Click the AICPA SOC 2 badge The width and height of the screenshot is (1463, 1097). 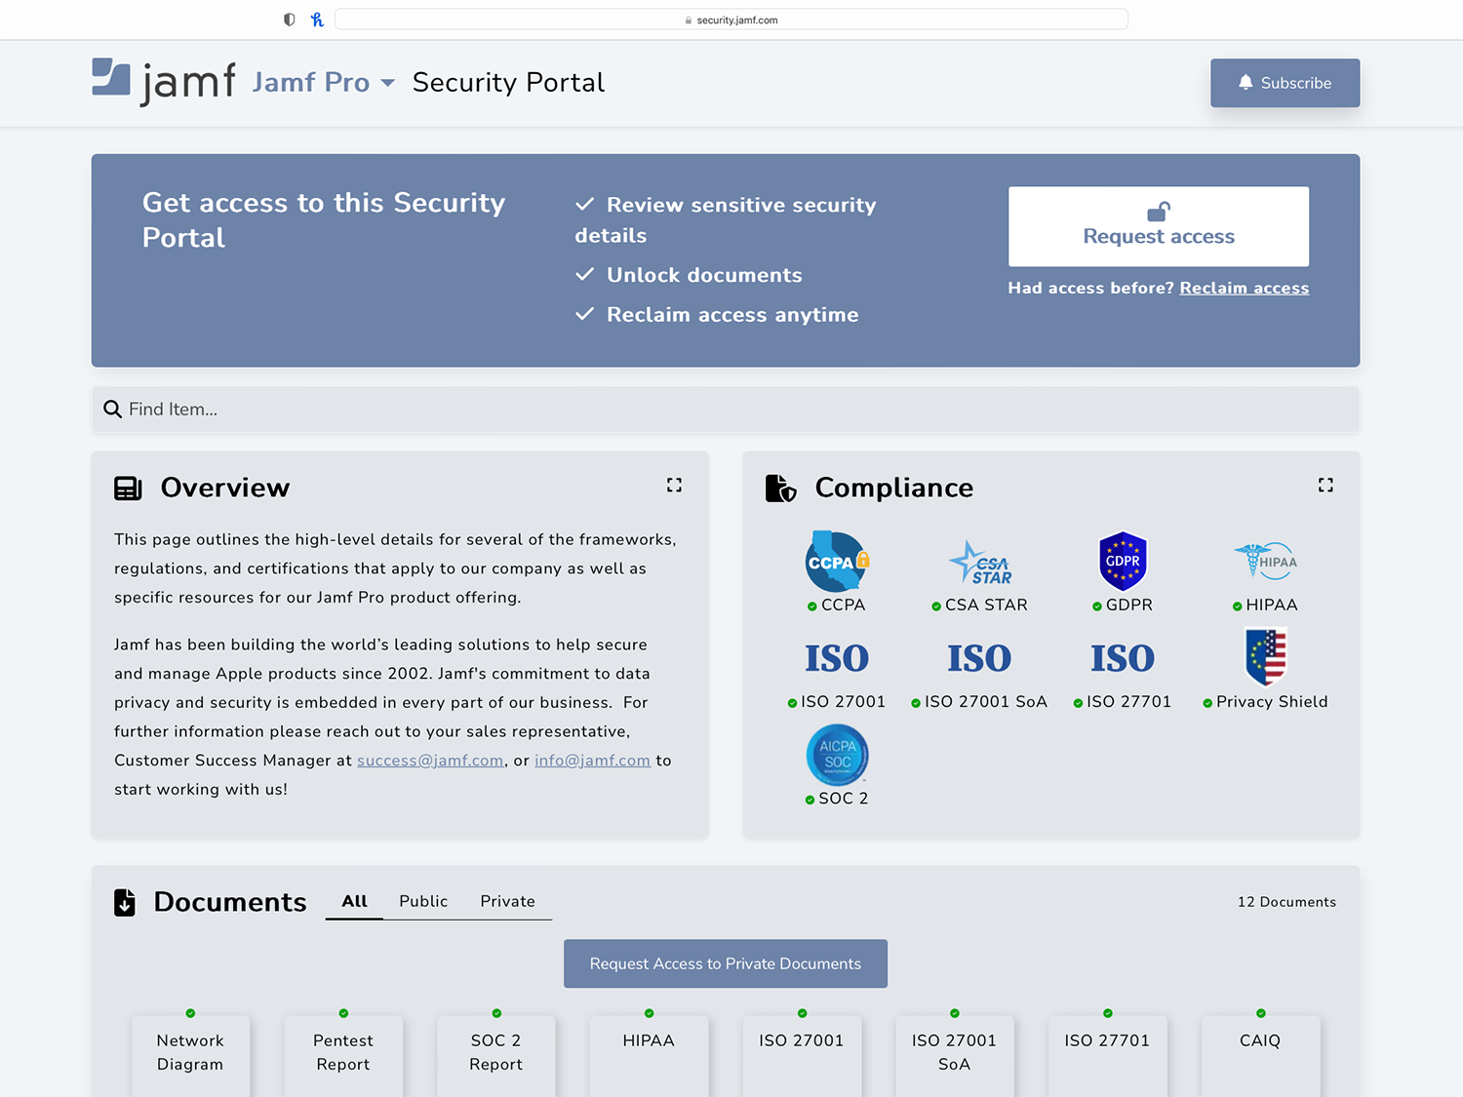pyautogui.click(x=837, y=755)
